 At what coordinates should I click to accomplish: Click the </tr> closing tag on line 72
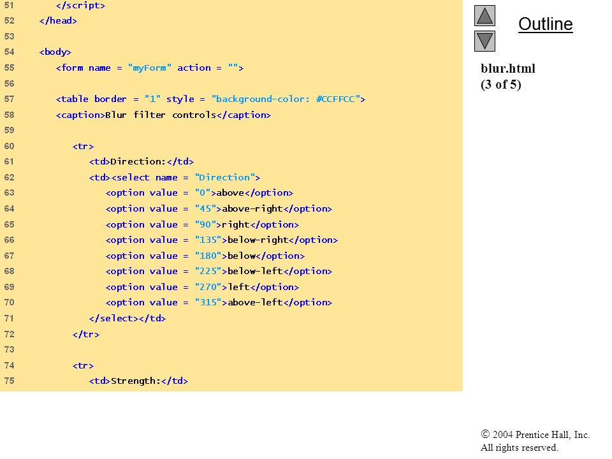click(x=86, y=335)
